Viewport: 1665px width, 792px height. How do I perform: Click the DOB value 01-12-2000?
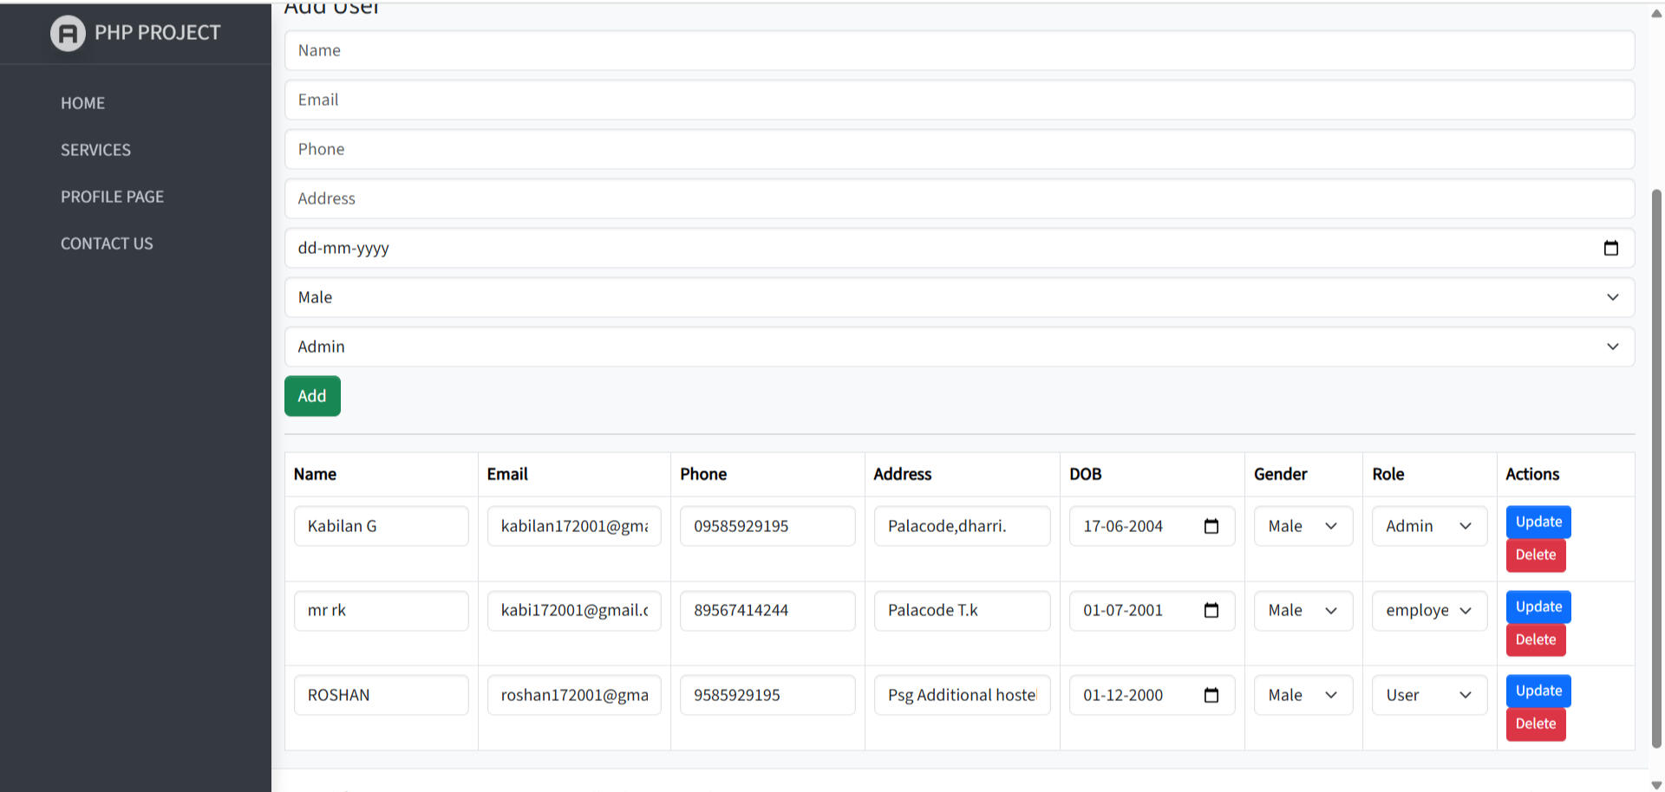1123,695
